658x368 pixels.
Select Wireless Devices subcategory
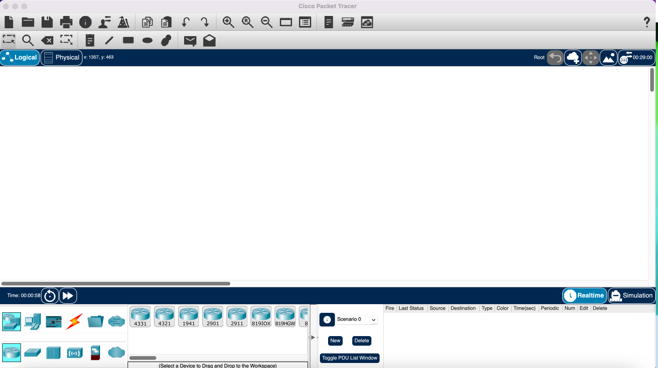pos(75,352)
